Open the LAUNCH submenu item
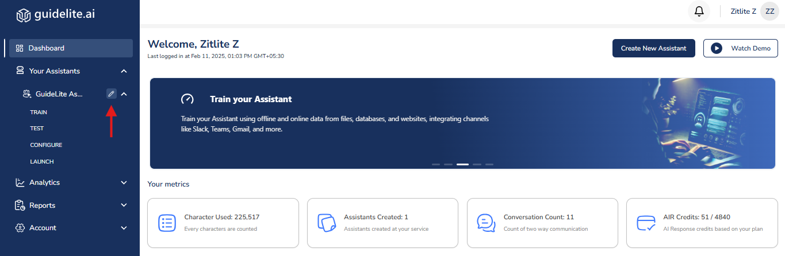This screenshot has height=256, width=785. tap(42, 162)
